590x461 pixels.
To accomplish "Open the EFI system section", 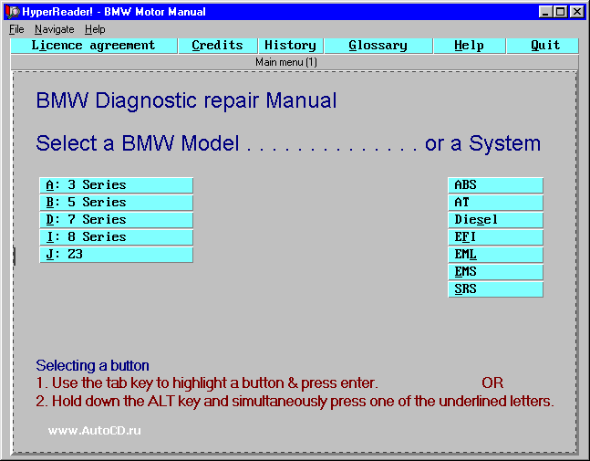I will (x=495, y=237).
